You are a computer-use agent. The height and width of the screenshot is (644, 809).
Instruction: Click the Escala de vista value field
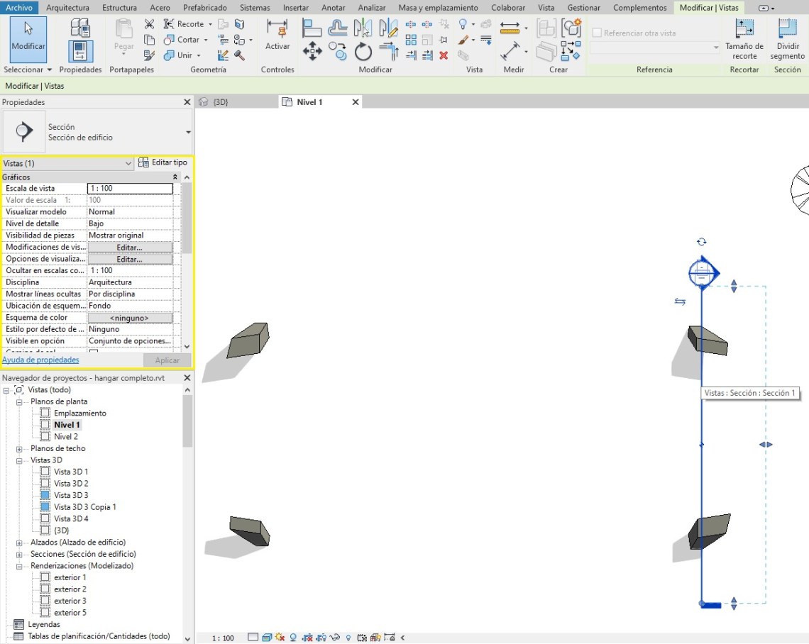coord(130,189)
